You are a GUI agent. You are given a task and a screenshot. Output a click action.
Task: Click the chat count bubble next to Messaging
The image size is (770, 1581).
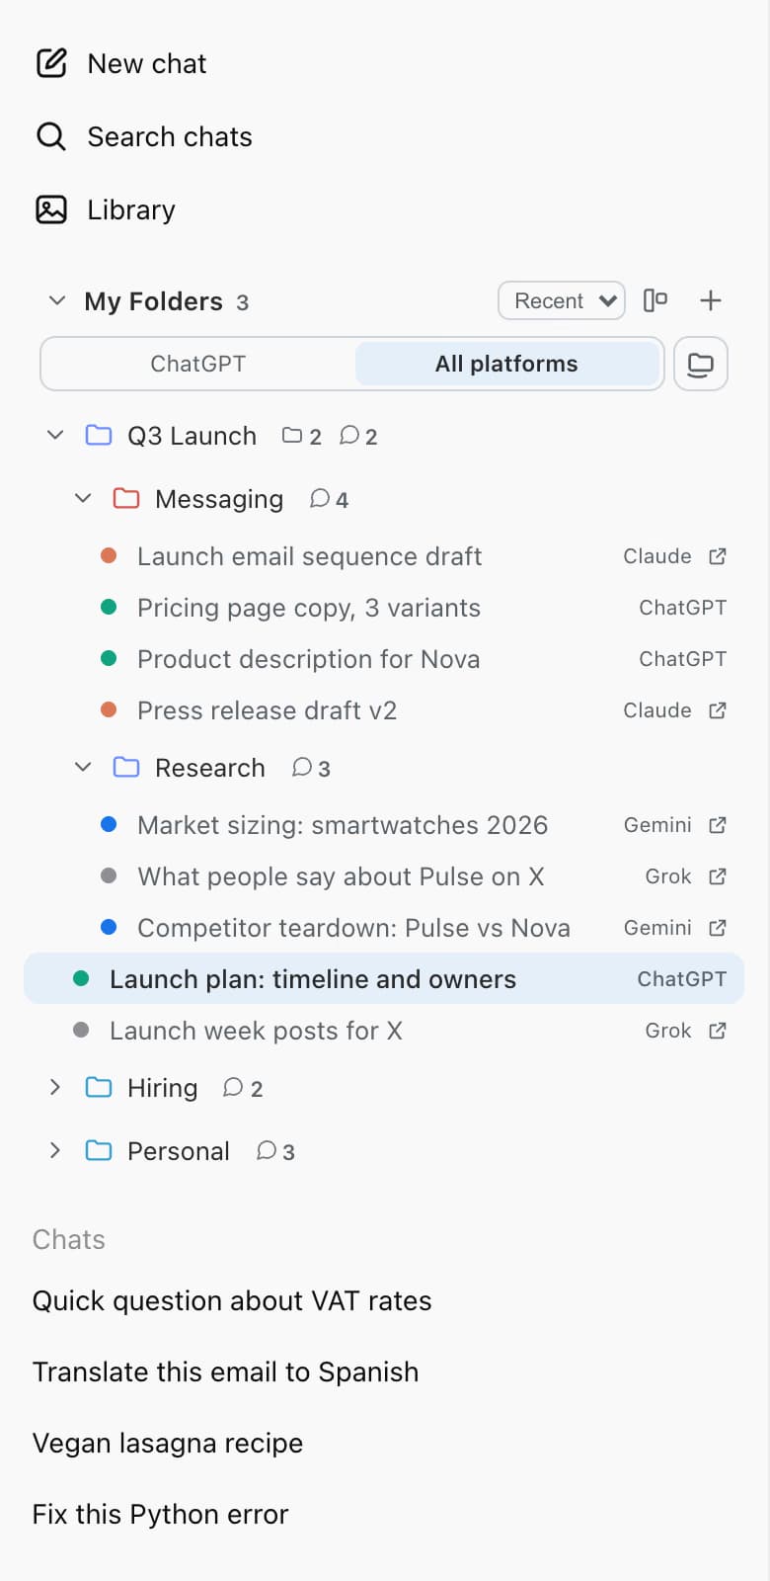(320, 498)
